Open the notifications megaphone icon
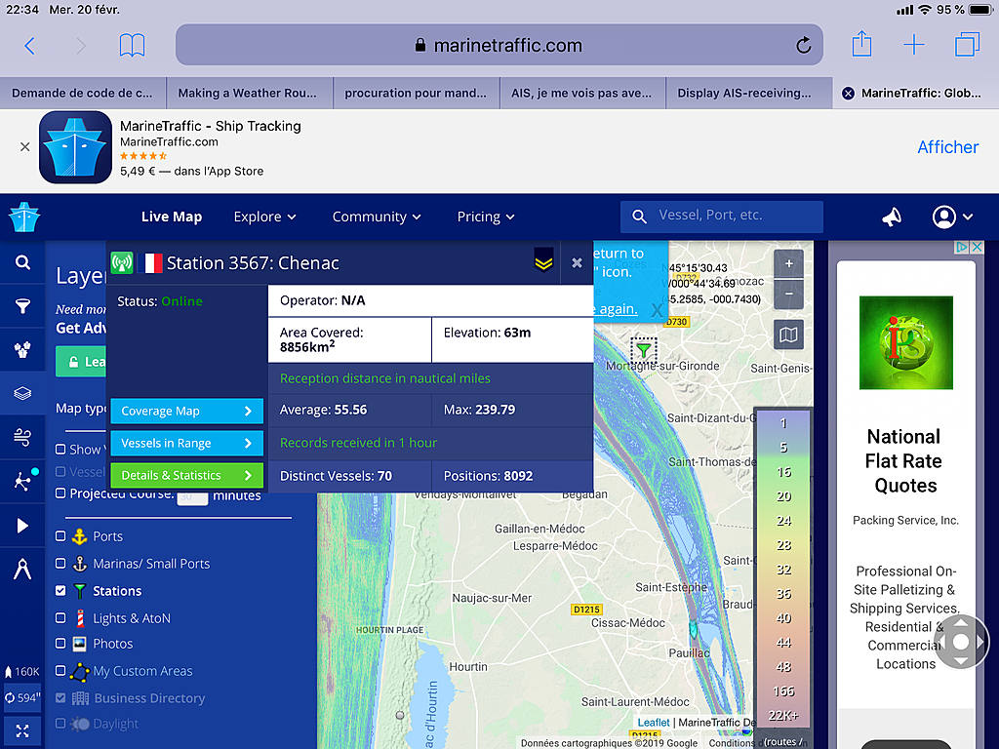Image resolution: width=999 pixels, height=749 pixels. (892, 217)
